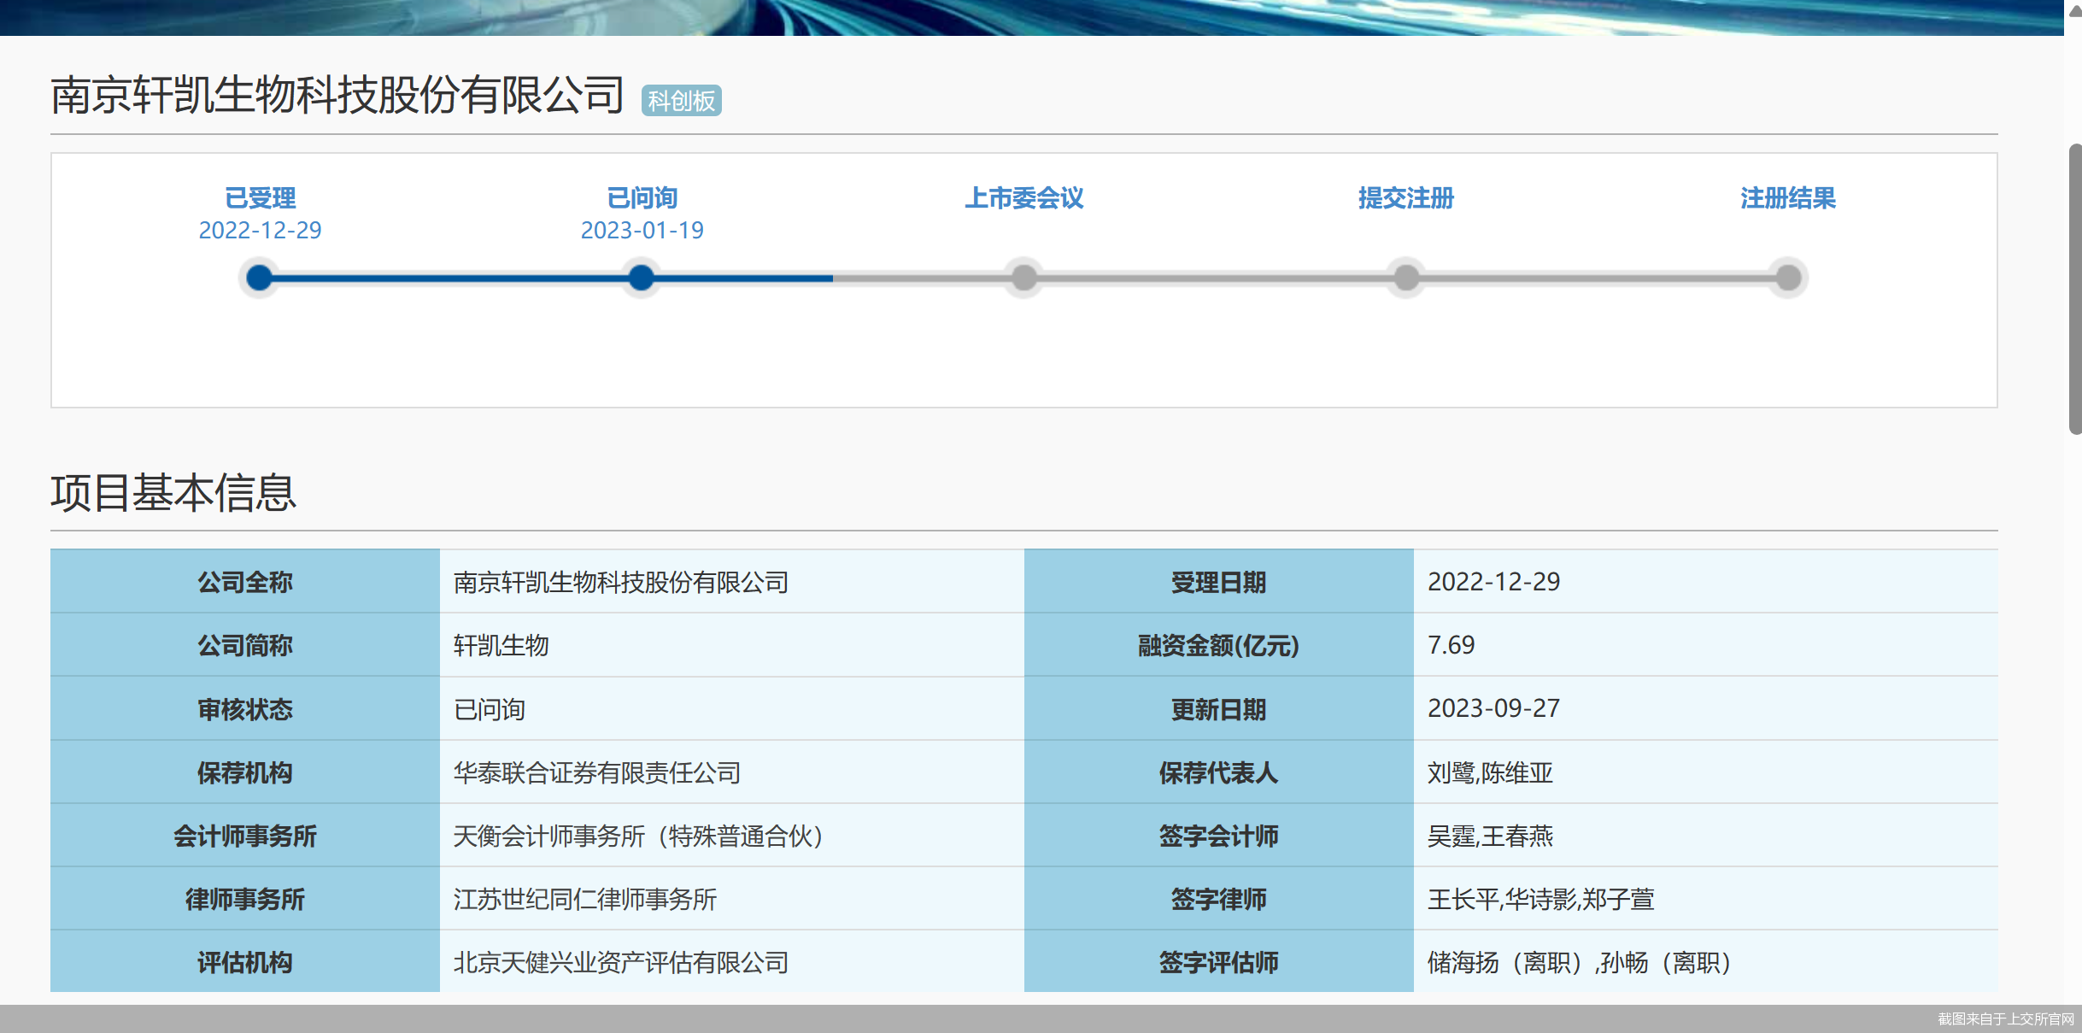The image size is (2082, 1033).
Task: Select the 提交注册 stage label
Action: [x=1406, y=198]
